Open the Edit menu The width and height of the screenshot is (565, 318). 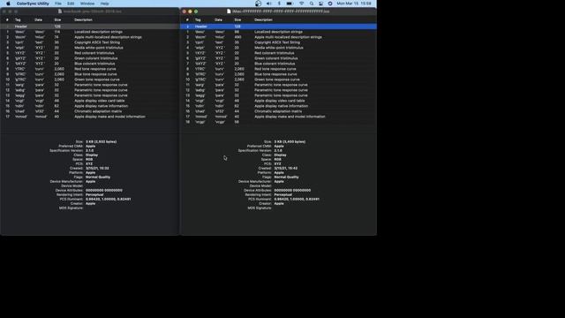tap(71, 4)
